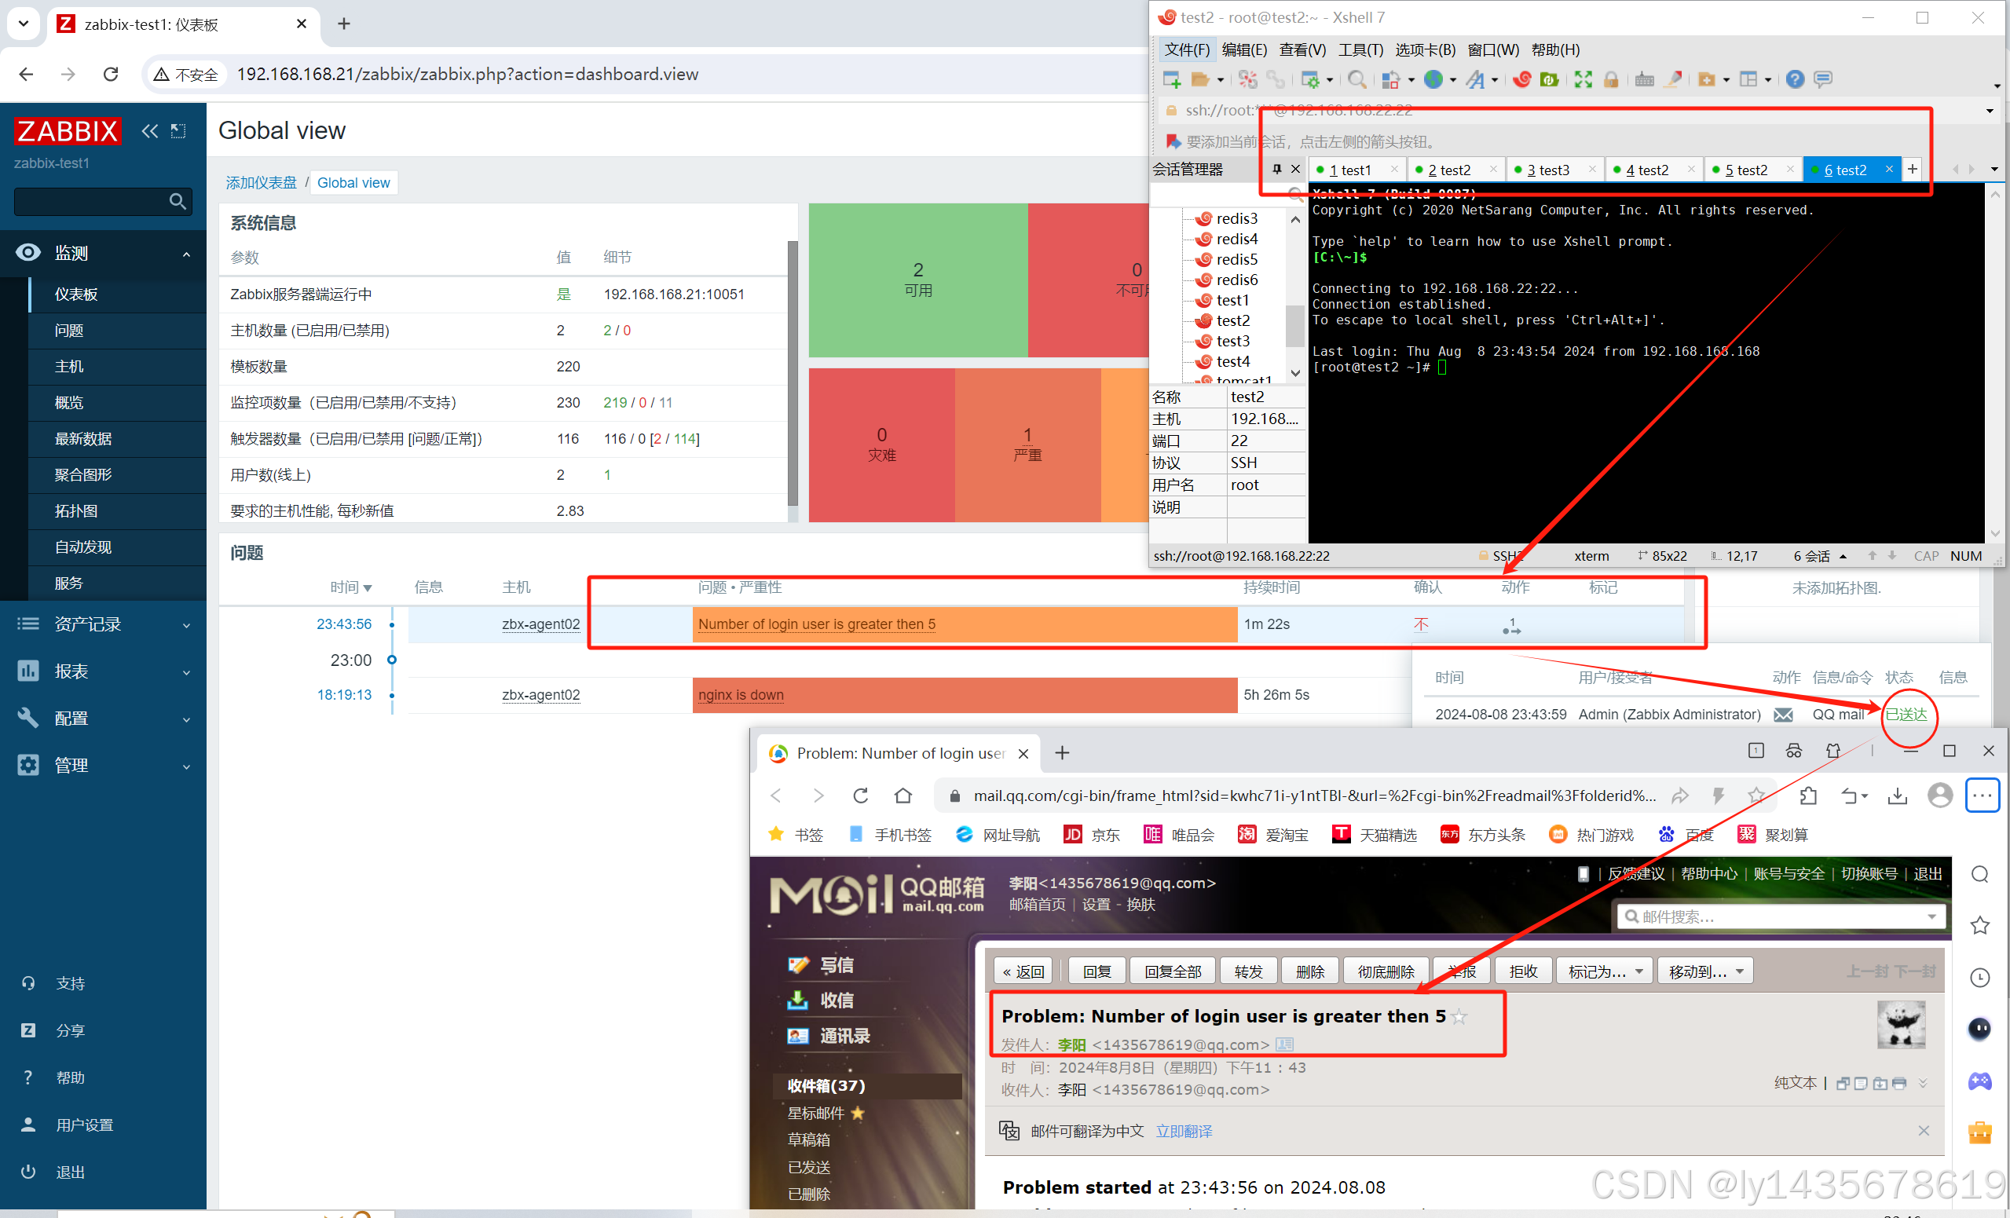Click the highlighter icon in Xshell toolbar

coord(1673,79)
